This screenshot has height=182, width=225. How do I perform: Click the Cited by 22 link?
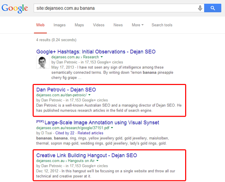click(x=65, y=133)
